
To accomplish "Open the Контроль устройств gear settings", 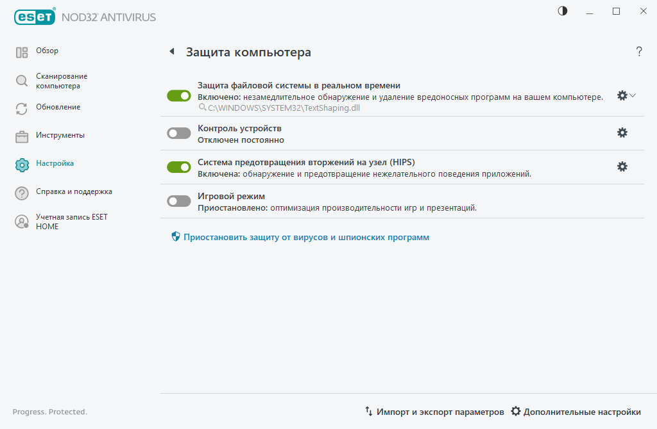I will (621, 133).
